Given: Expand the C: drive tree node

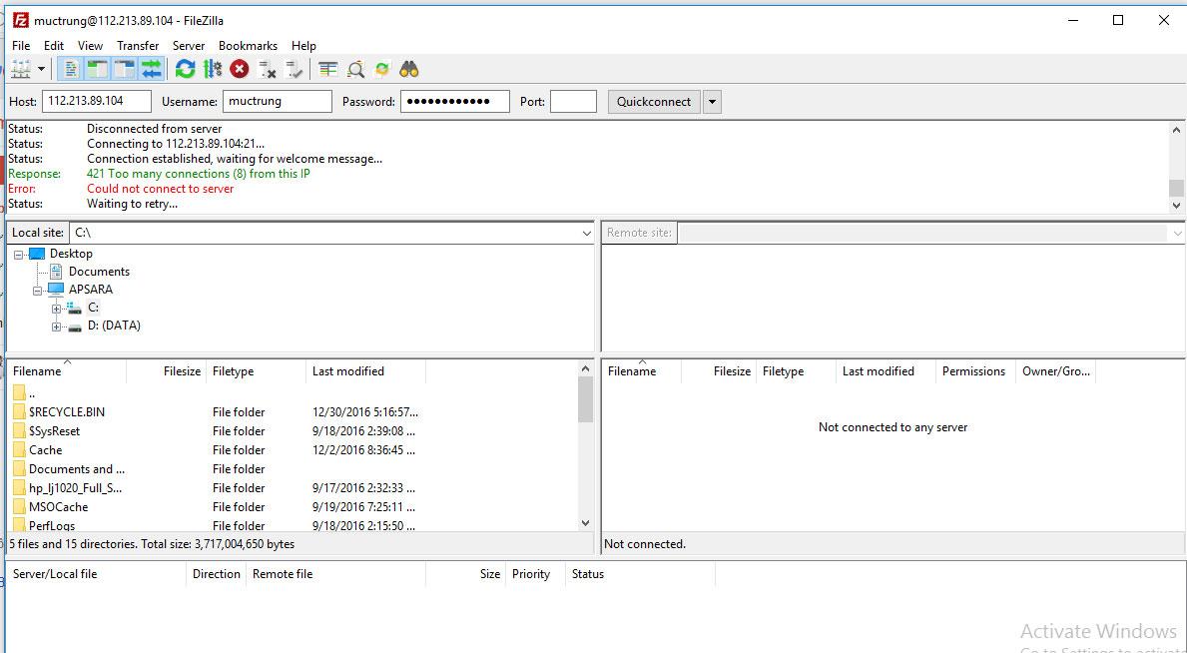Looking at the screenshot, I should (56, 309).
